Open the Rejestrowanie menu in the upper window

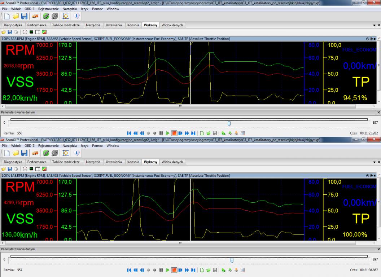pos(48,9)
